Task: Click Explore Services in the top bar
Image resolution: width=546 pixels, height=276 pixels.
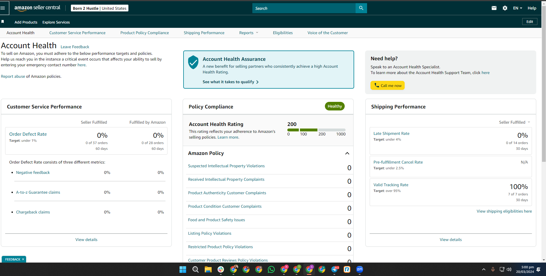Action: (56, 22)
